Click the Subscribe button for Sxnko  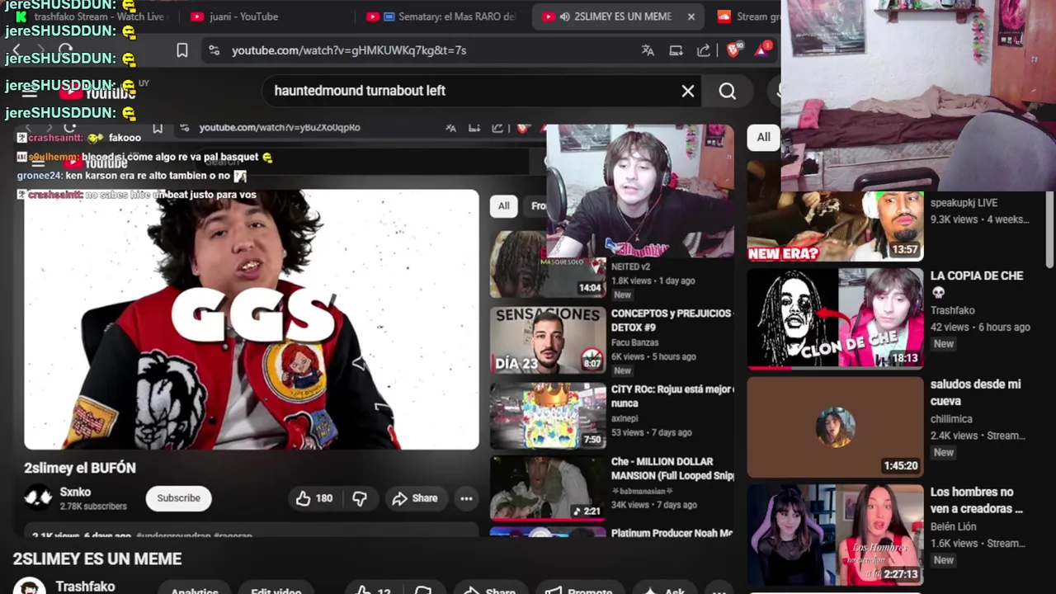(178, 498)
